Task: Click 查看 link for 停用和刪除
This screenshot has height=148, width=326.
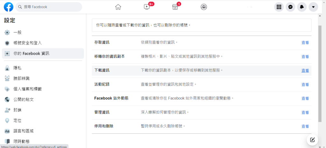Action: tap(305, 126)
